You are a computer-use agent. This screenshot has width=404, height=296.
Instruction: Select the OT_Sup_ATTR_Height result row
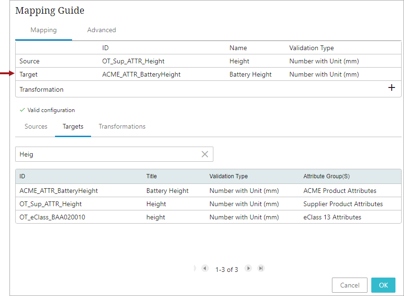point(51,204)
